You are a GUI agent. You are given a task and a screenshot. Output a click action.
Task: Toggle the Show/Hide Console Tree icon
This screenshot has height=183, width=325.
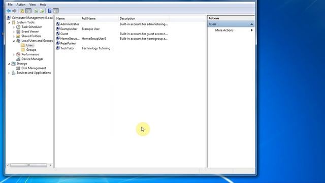click(28, 11)
